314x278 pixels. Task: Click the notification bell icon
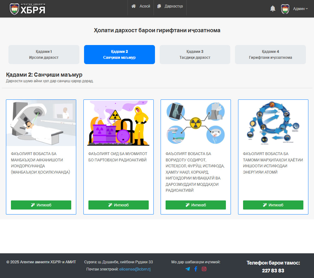click(x=272, y=9)
